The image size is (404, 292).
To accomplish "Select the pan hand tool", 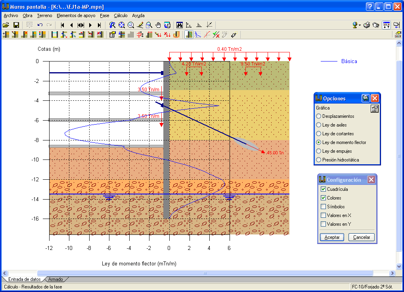I will [x=158, y=25].
